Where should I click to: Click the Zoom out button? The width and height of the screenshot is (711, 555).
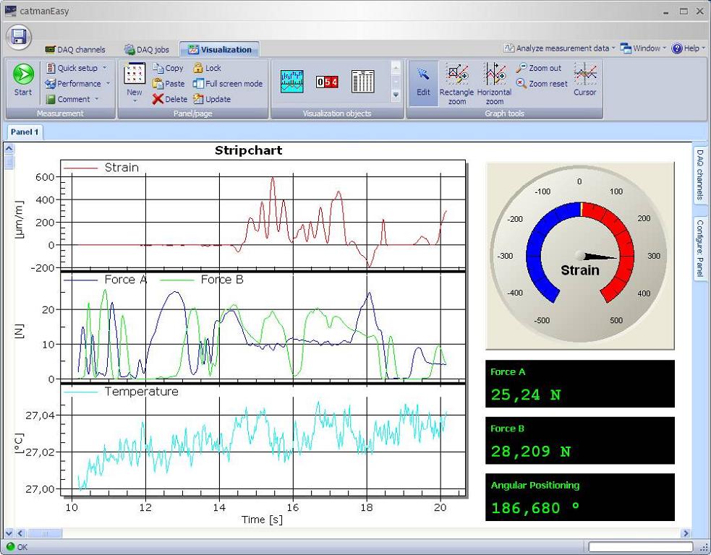[x=538, y=68]
